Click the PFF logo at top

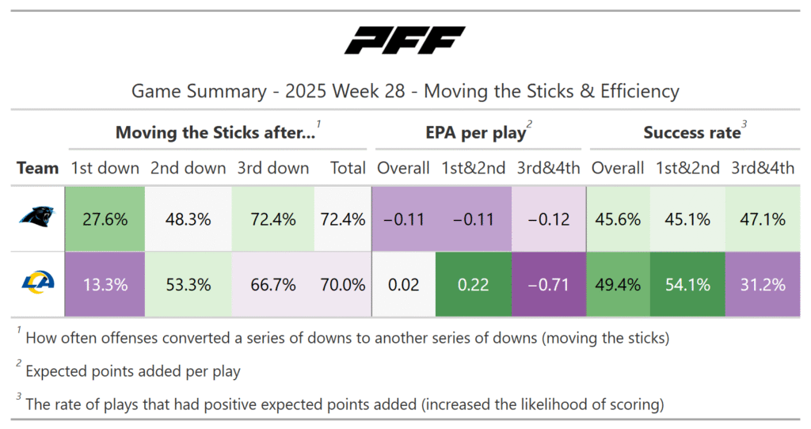[405, 40]
